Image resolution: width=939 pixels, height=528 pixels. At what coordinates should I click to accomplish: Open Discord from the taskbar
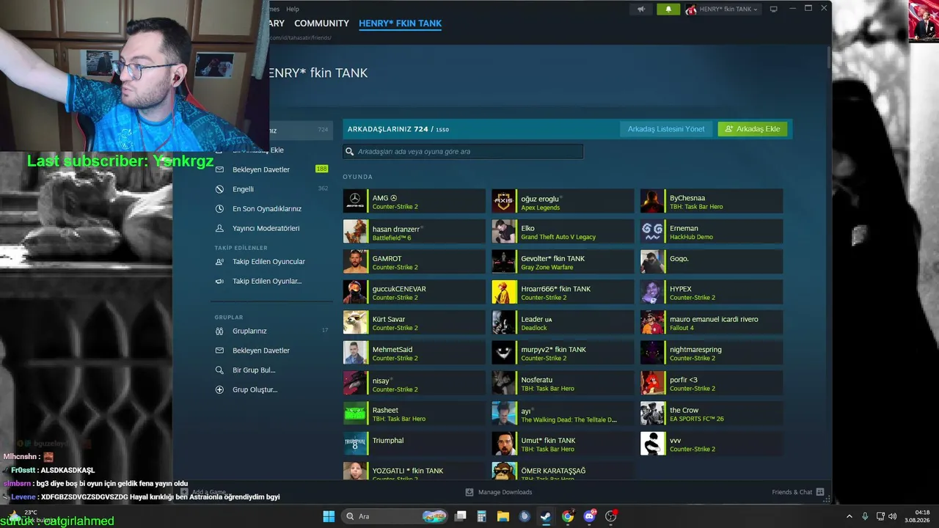(x=590, y=516)
